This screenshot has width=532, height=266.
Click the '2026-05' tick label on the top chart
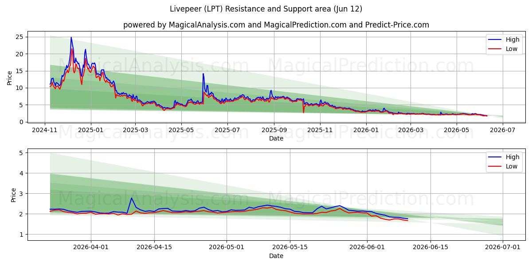coord(457,130)
